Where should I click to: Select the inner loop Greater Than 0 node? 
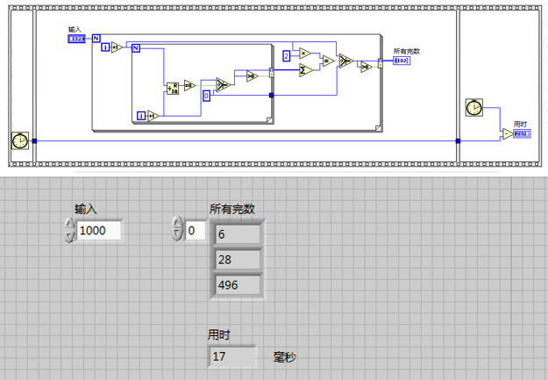tap(252, 76)
